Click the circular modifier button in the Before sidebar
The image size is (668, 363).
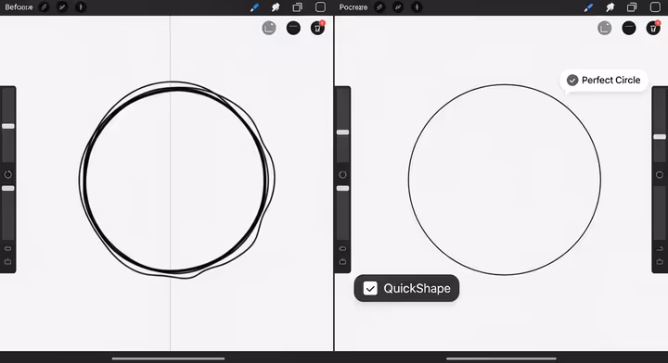pyautogui.click(x=7, y=175)
